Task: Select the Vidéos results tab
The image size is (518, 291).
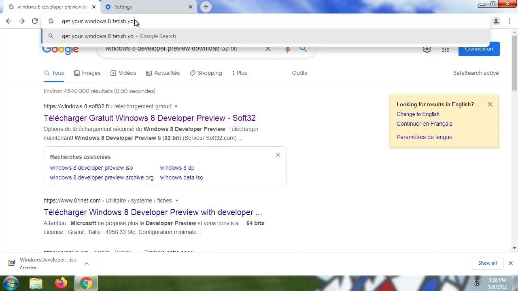Action: 123,73
